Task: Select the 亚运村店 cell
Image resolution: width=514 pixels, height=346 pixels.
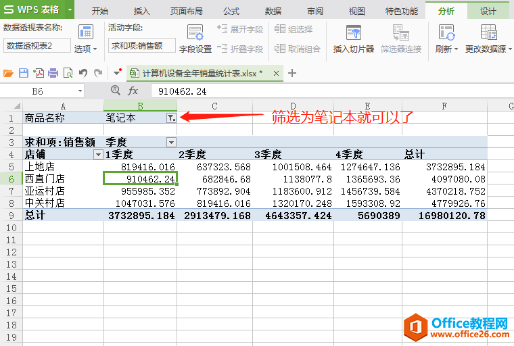Action: [x=64, y=191]
